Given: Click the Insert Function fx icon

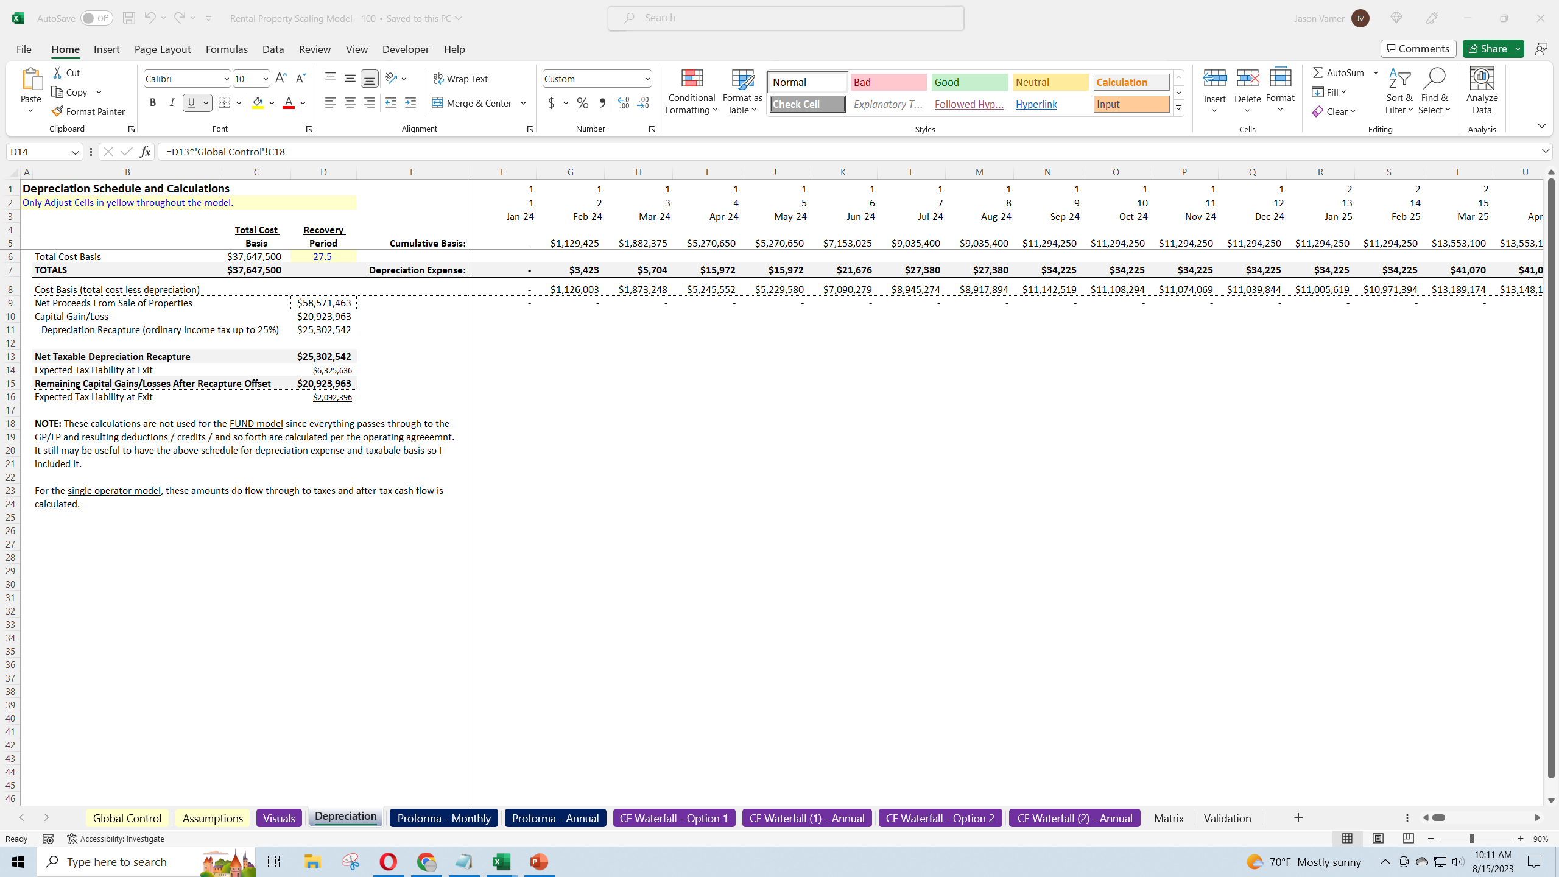Looking at the screenshot, I should tap(145, 152).
